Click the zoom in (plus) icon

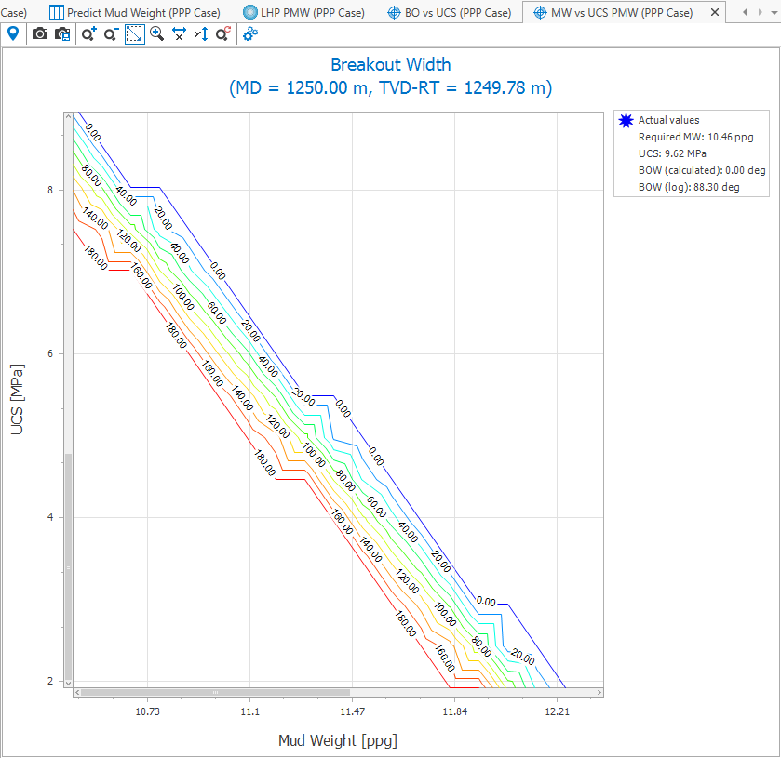click(x=88, y=33)
